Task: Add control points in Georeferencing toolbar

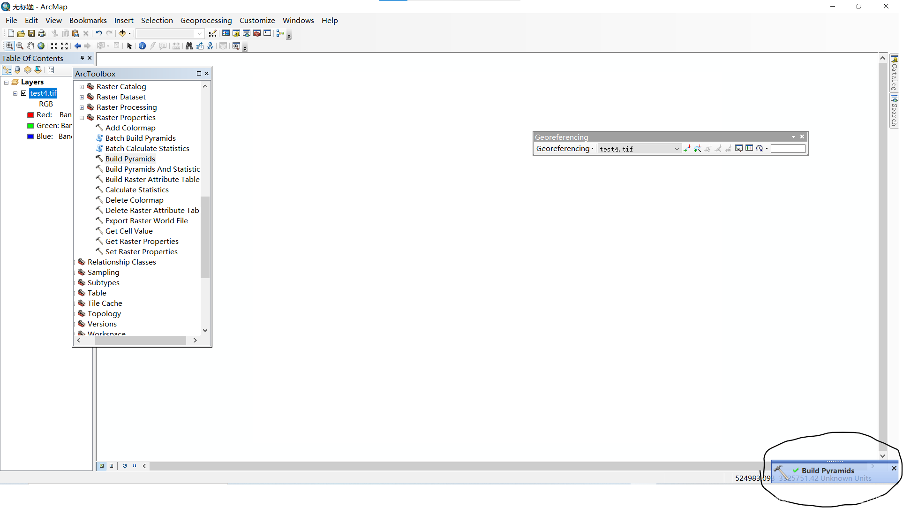Action: (687, 149)
